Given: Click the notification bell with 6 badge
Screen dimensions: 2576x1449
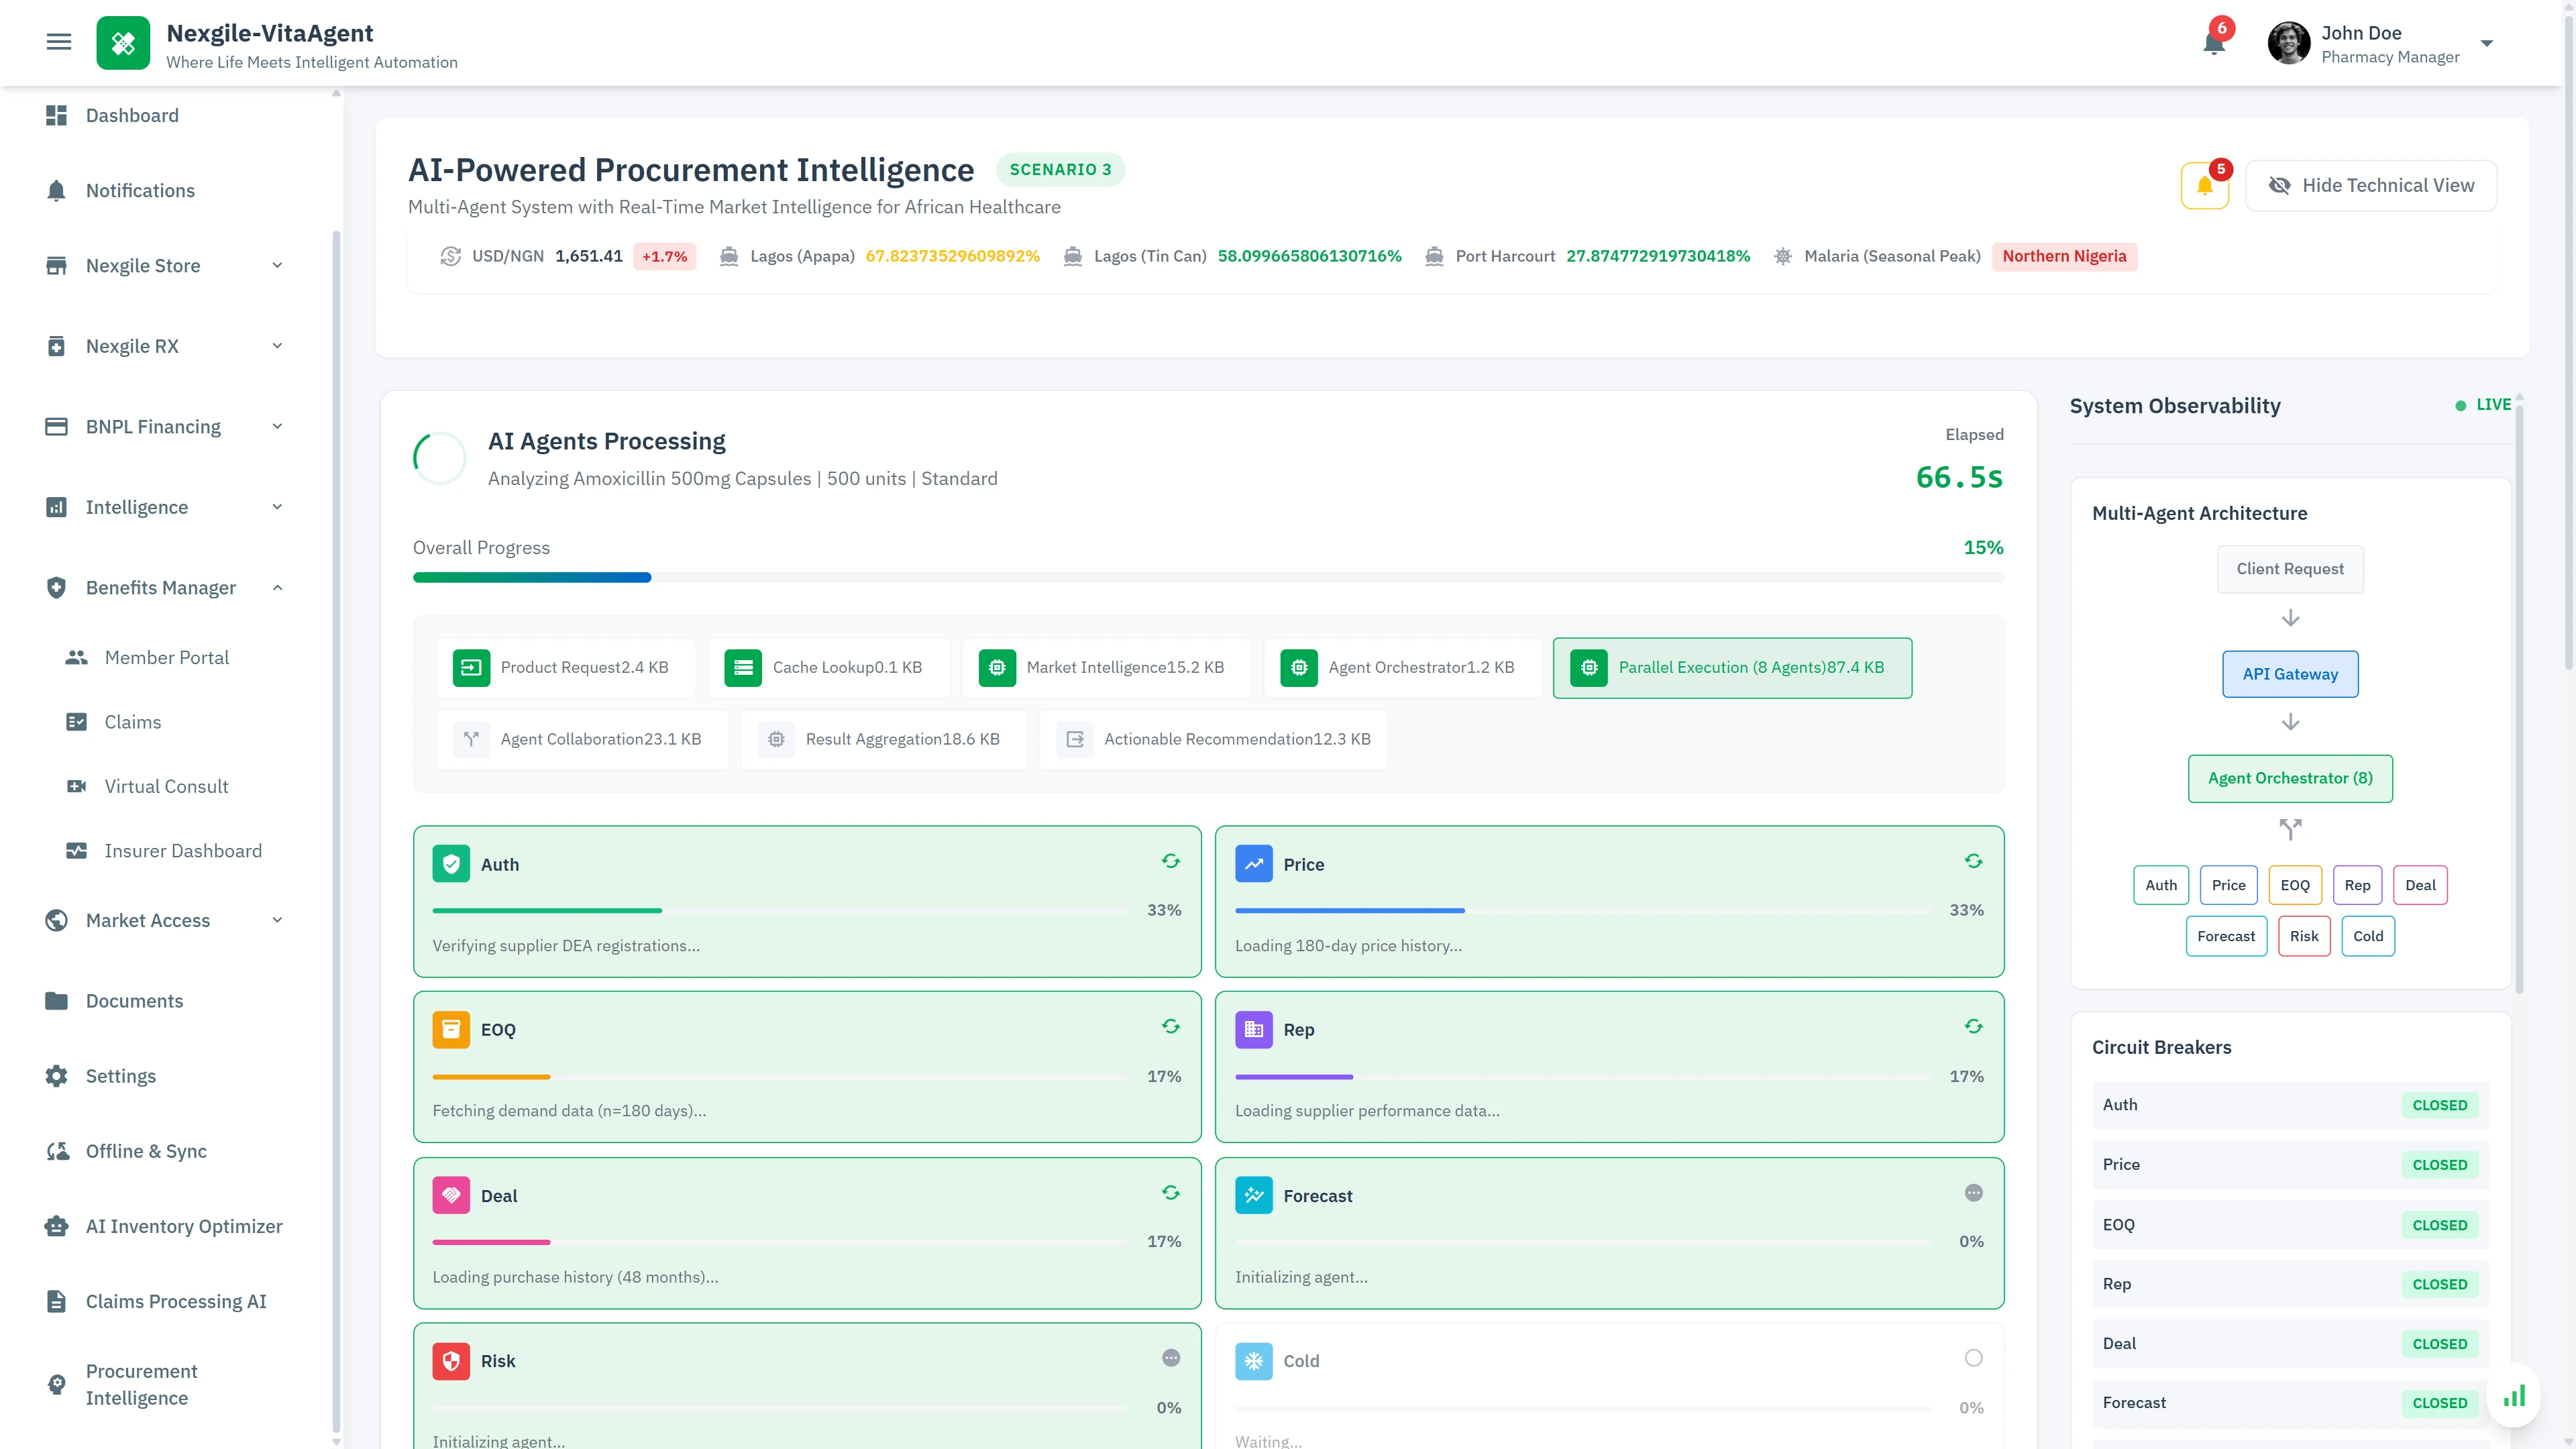Looking at the screenshot, I should click(x=2213, y=43).
